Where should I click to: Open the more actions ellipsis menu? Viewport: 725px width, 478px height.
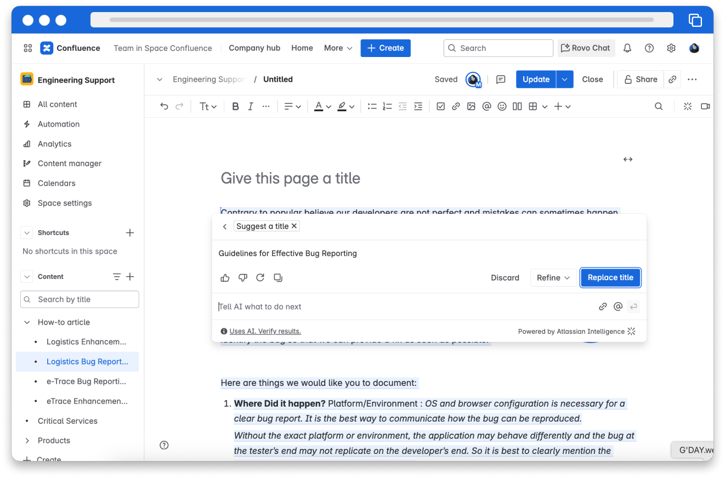click(x=692, y=79)
